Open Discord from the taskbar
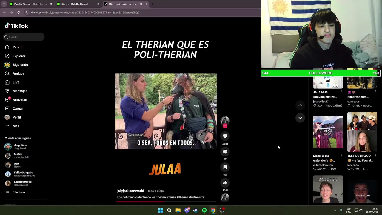 187,210
